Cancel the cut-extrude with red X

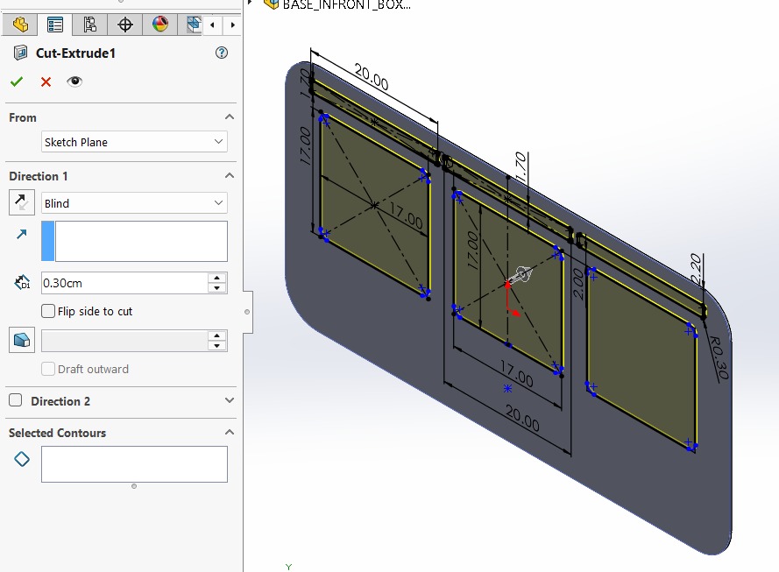click(x=46, y=82)
